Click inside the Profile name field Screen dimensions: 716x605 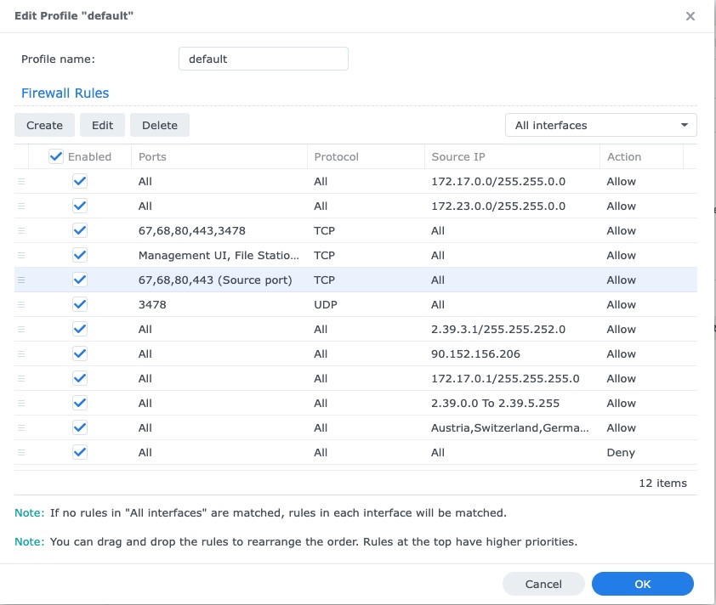coord(263,59)
